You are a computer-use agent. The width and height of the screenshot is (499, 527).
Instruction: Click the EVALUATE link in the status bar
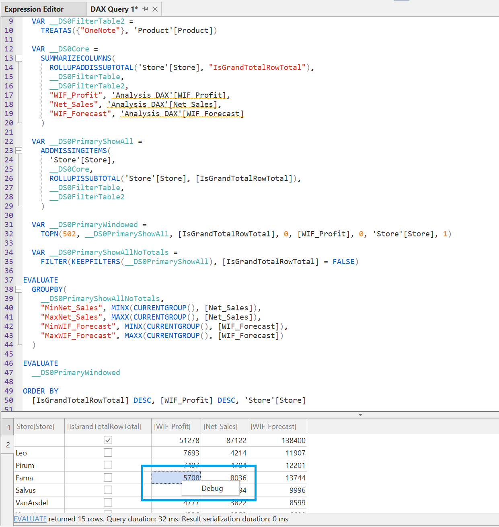[x=30, y=519]
